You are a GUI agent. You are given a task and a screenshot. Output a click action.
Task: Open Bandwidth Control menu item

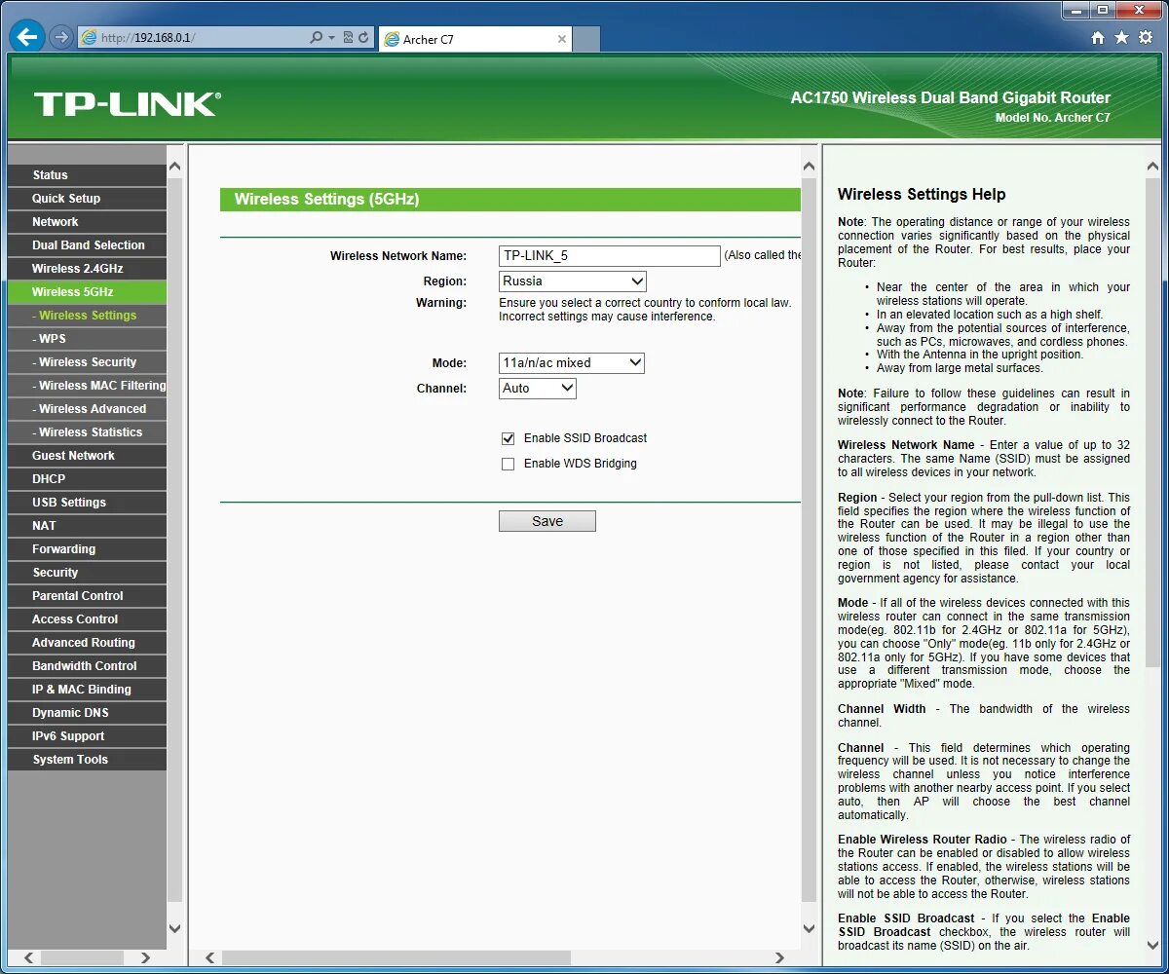pos(87,666)
